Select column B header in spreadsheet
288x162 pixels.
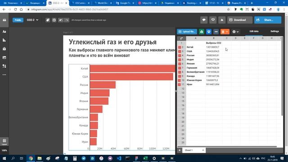tap(213, 38)
